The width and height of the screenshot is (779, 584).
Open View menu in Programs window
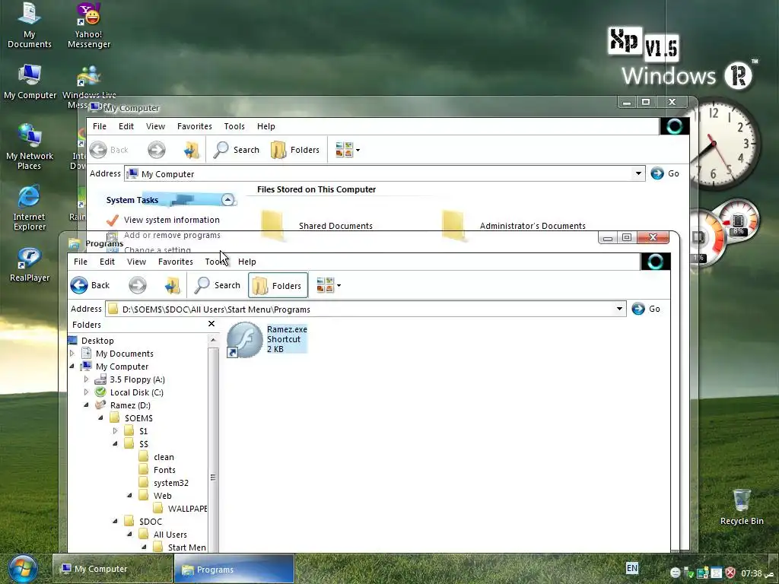click(x=136, y=262)
